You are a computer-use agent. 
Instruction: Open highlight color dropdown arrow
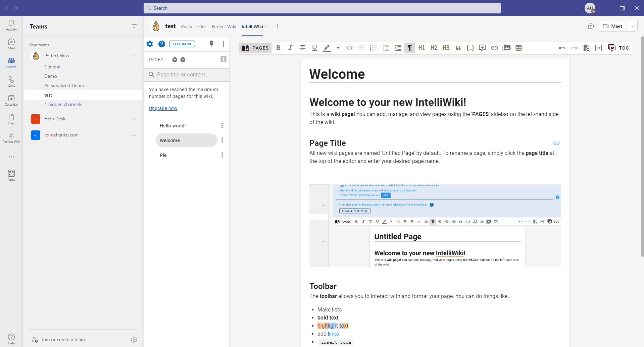[338, 48]
